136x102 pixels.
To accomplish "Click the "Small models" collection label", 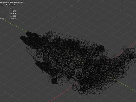I will point(10,5).
